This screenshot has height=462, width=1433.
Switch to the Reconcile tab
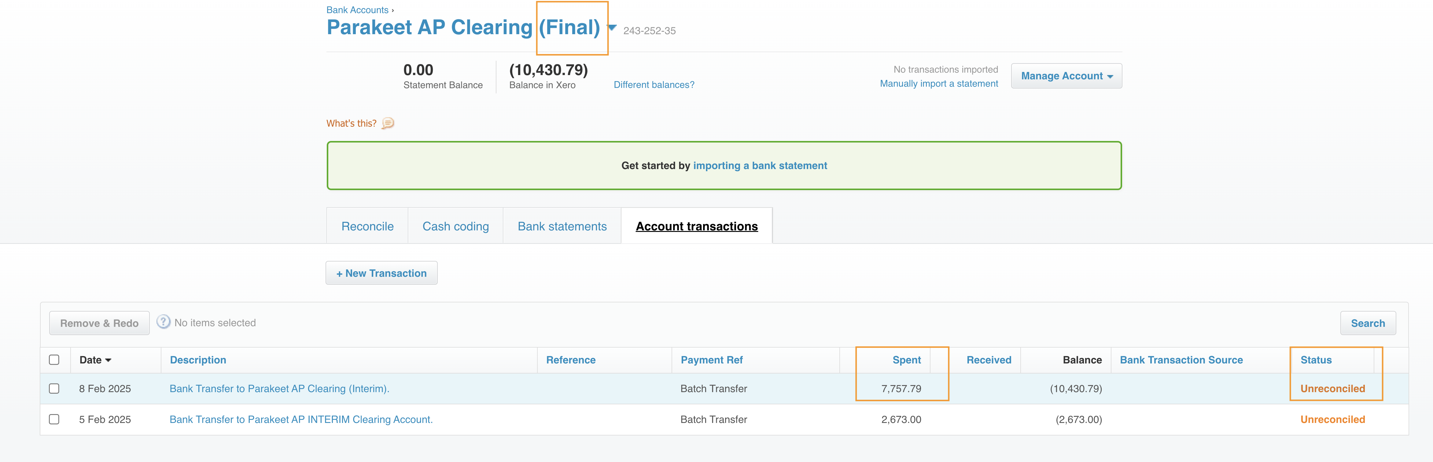(x=367, y=226)
